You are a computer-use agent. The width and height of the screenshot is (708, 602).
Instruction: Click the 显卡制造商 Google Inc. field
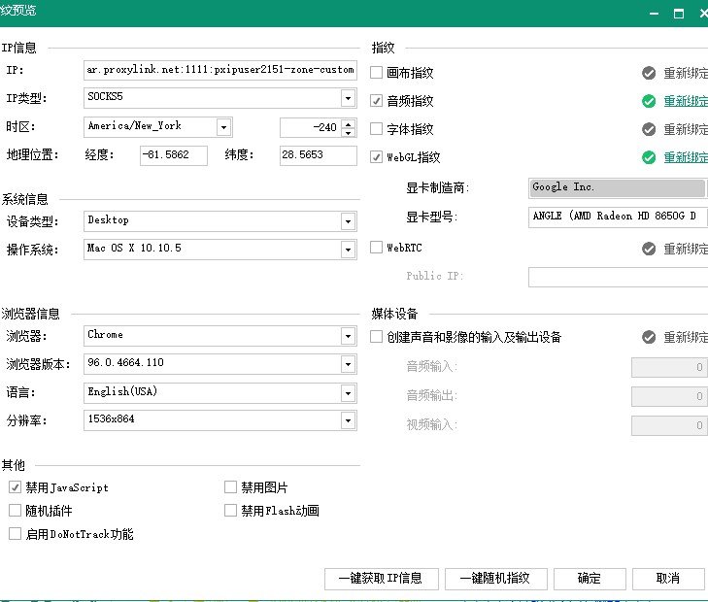point(617,187)
